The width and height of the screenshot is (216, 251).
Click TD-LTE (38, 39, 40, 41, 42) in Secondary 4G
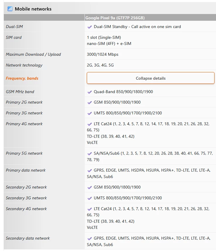(x=111, y=221)
